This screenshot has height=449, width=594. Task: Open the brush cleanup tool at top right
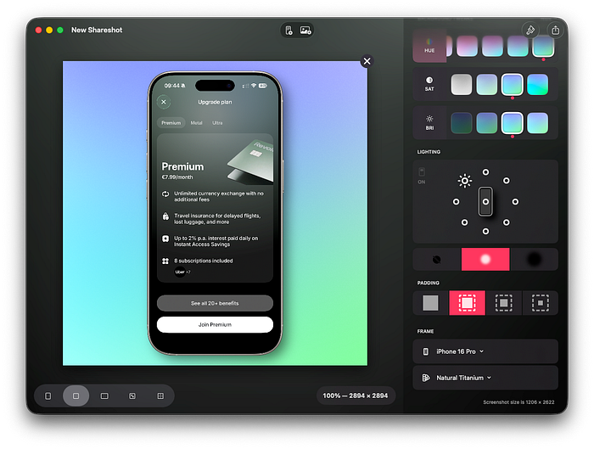tap(530, 30)
